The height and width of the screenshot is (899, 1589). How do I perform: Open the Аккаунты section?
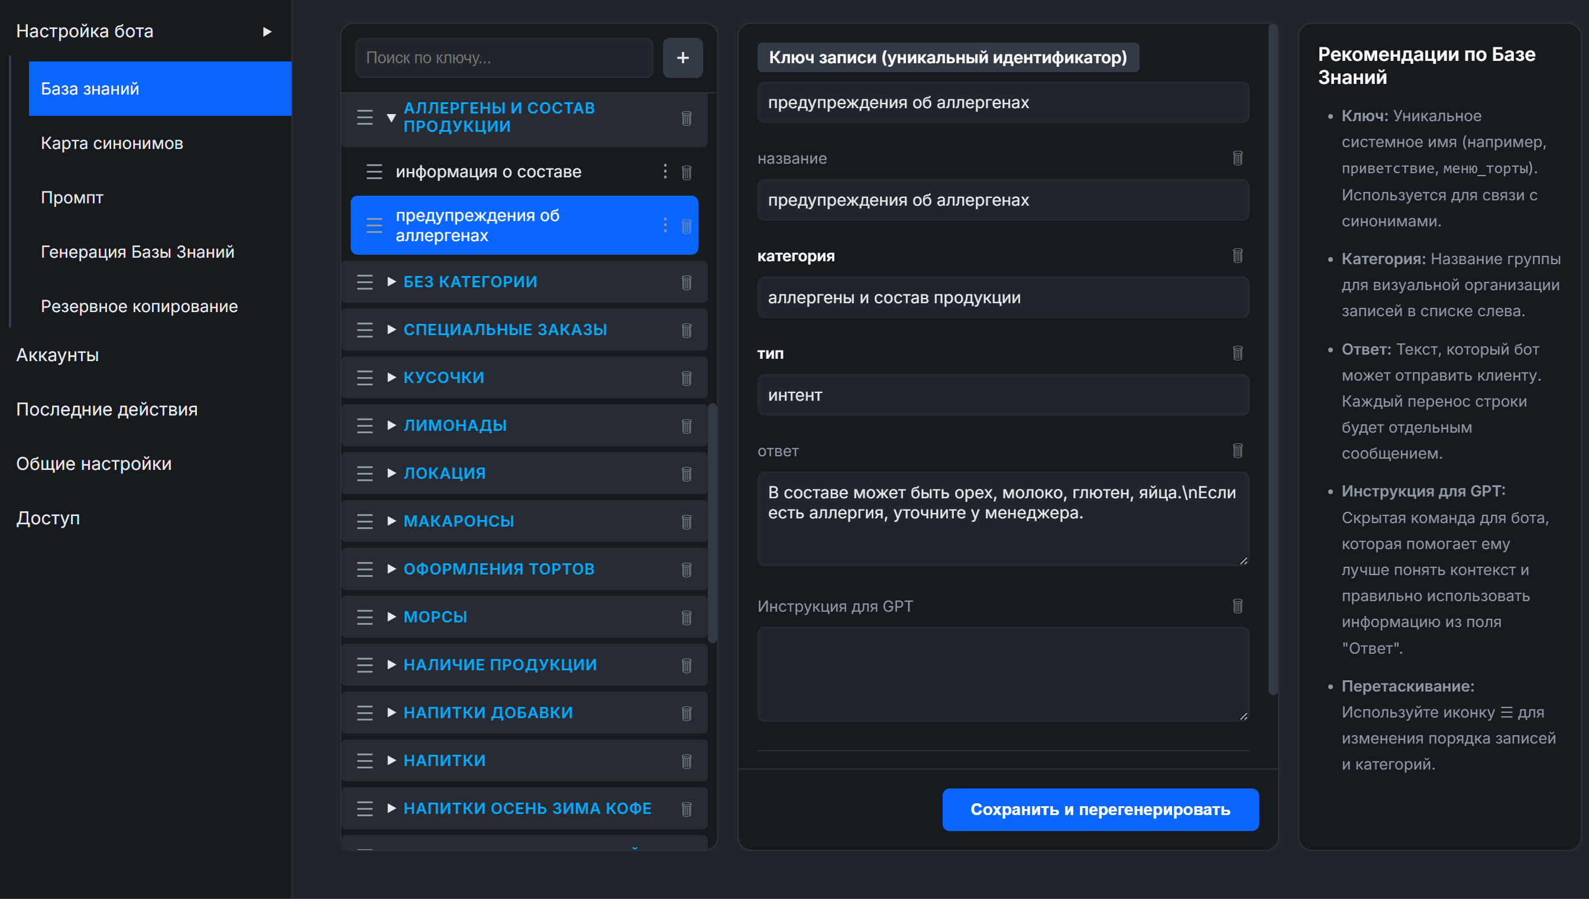pyautogui.click(x=57, y=355)
